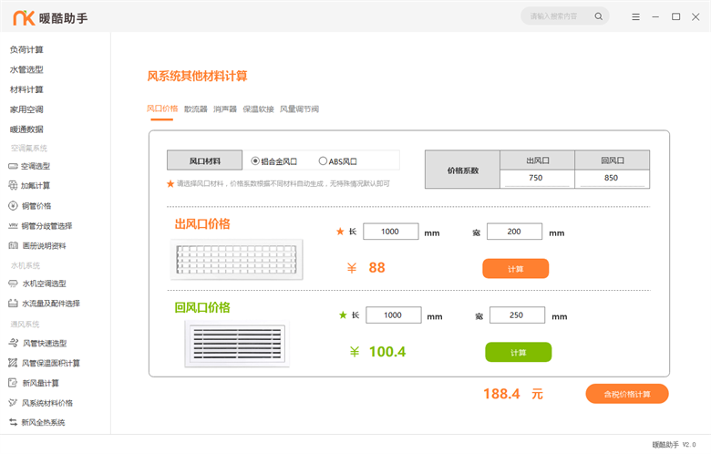Click the total 188.4 元 value
This screenshot has height=454, width=711.
(513, 394)
